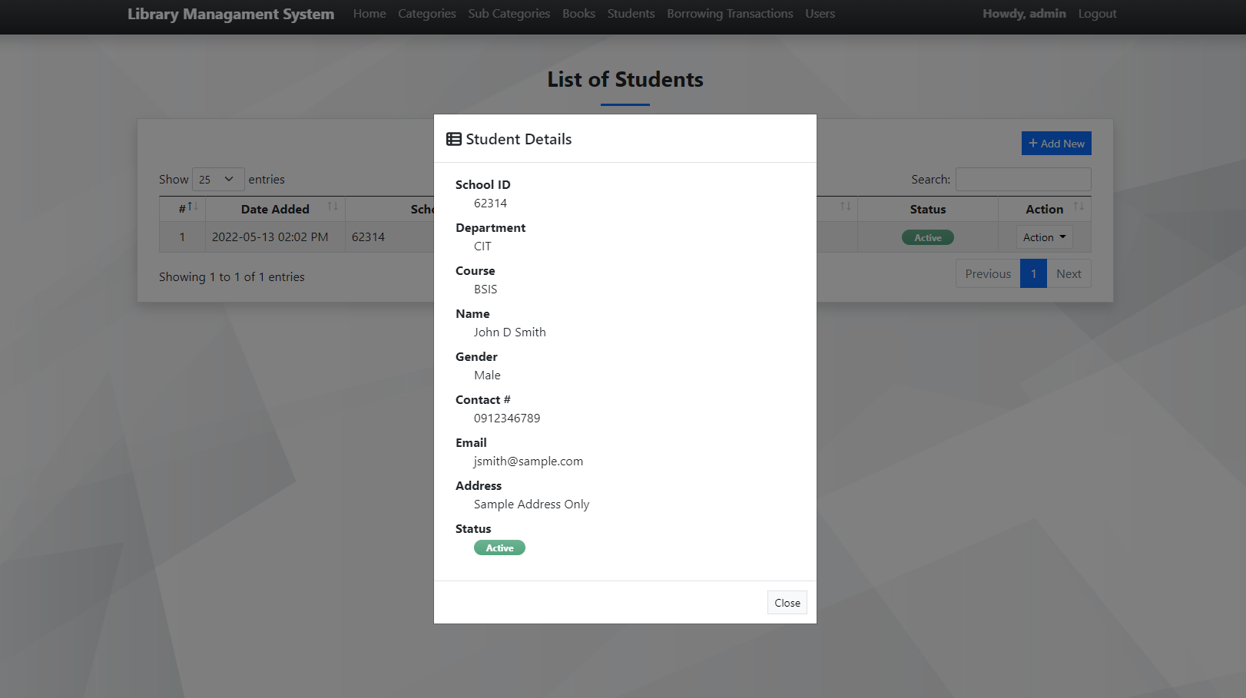Image resolution: width=1246 pixels, height=698 pixels.
Task: Open the Sub Categories menu item
Action: pos(509,14)
